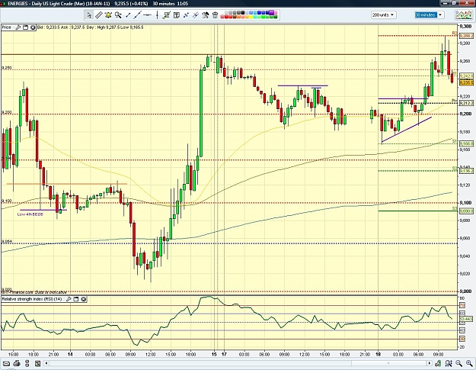Image resolution: width=476 pixels, height=370 pixels.
Task: Click the Bid/Ask day high-low readout
Action: pos(91,27)
